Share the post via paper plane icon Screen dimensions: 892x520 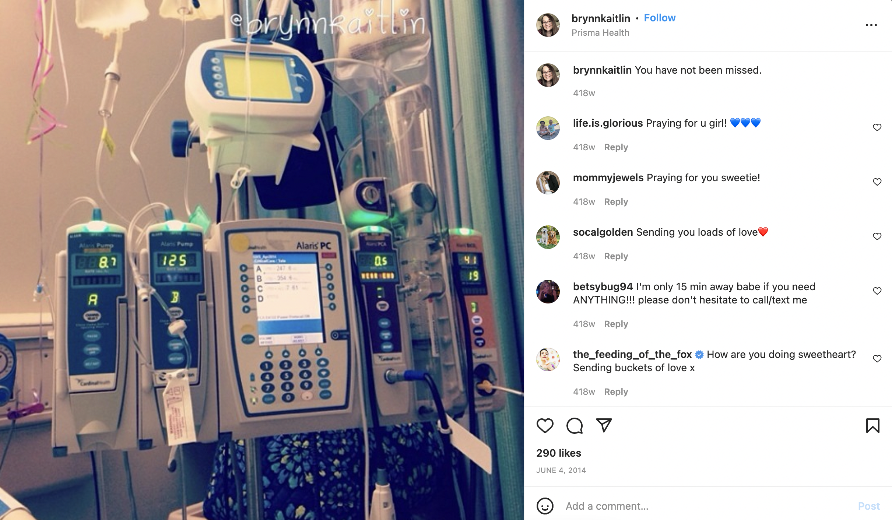(x=604, y=425)
